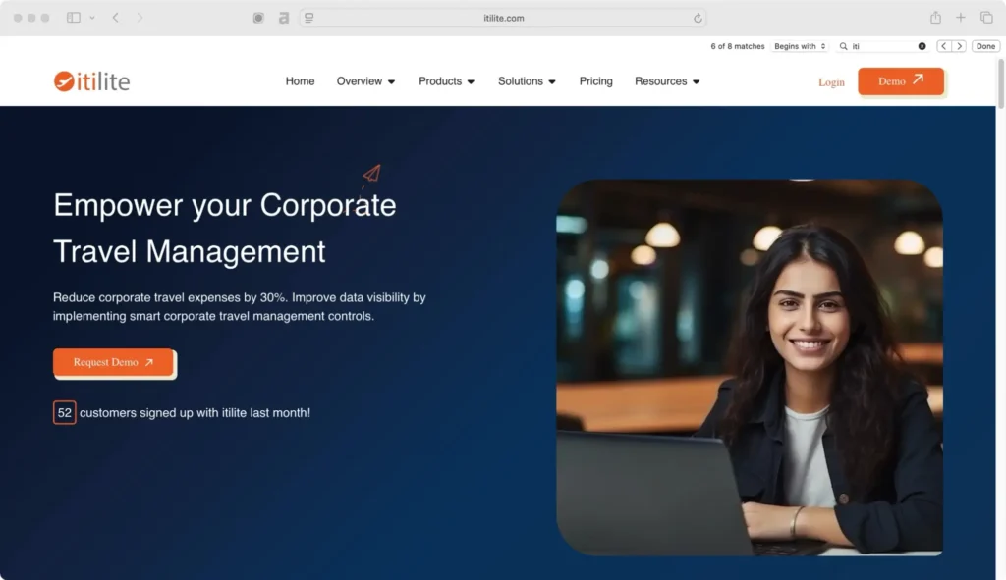The image size is (1006, 580).
Task: Reload the itilite.com page
Action: click(x=697, y=17)
